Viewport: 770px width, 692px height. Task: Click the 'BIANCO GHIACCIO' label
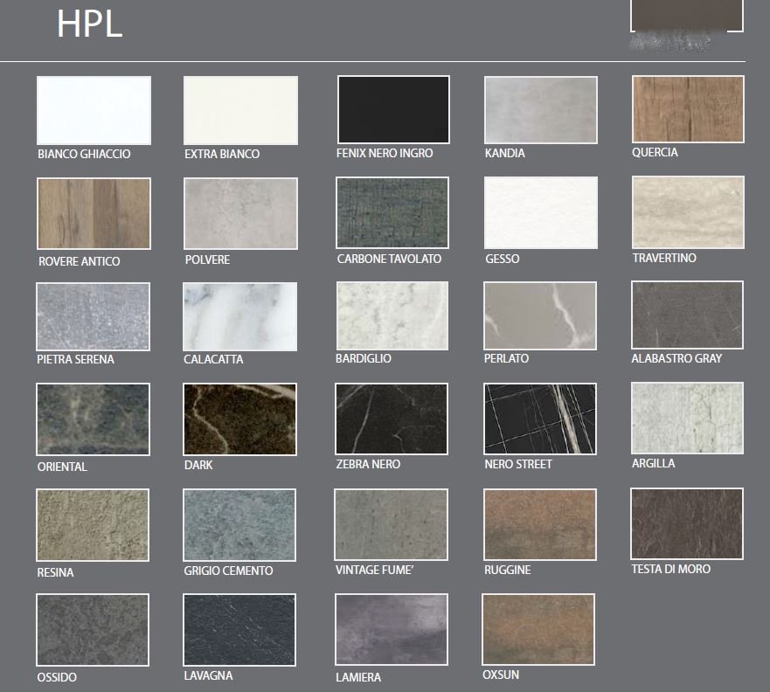coord(84,154)
